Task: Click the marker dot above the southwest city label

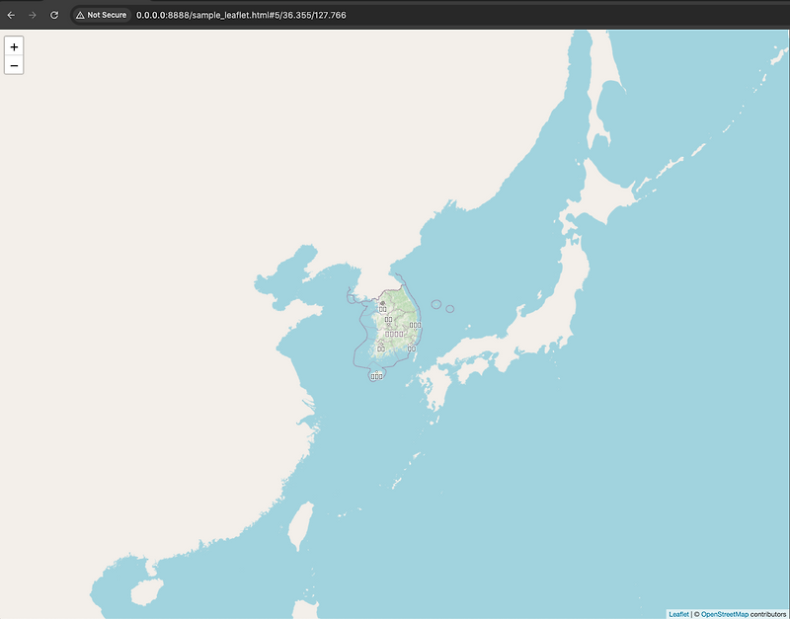Action: pyautogui.click(x=380, y=345)
